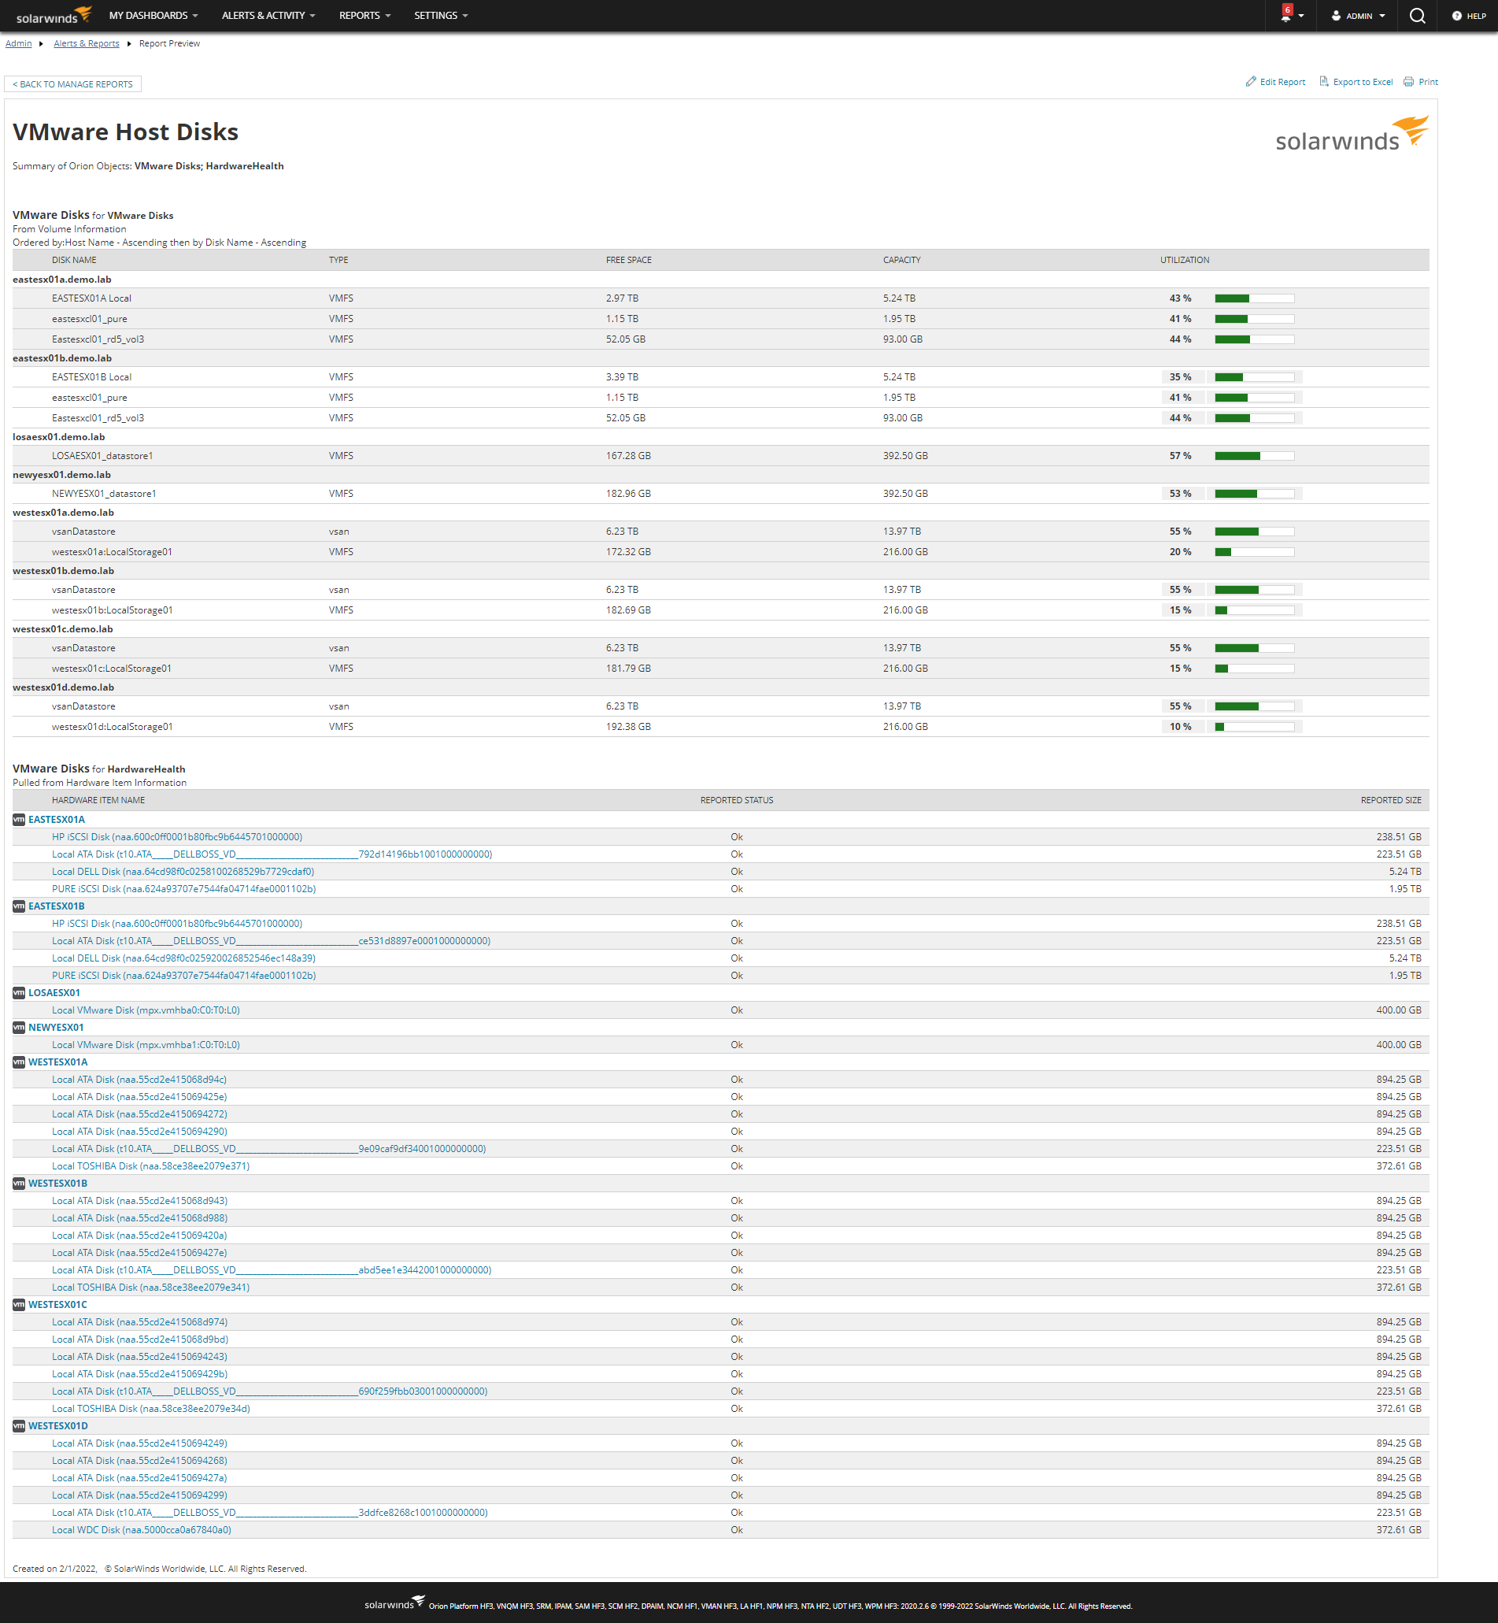Click the Export to Excel icon

(1324, 82)
